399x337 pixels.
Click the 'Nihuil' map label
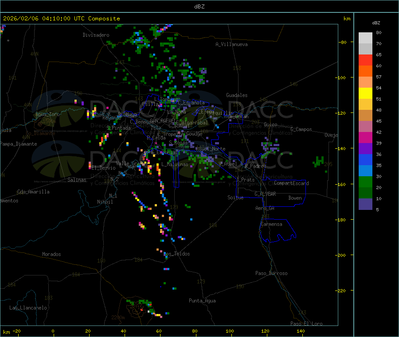[105, 202]
